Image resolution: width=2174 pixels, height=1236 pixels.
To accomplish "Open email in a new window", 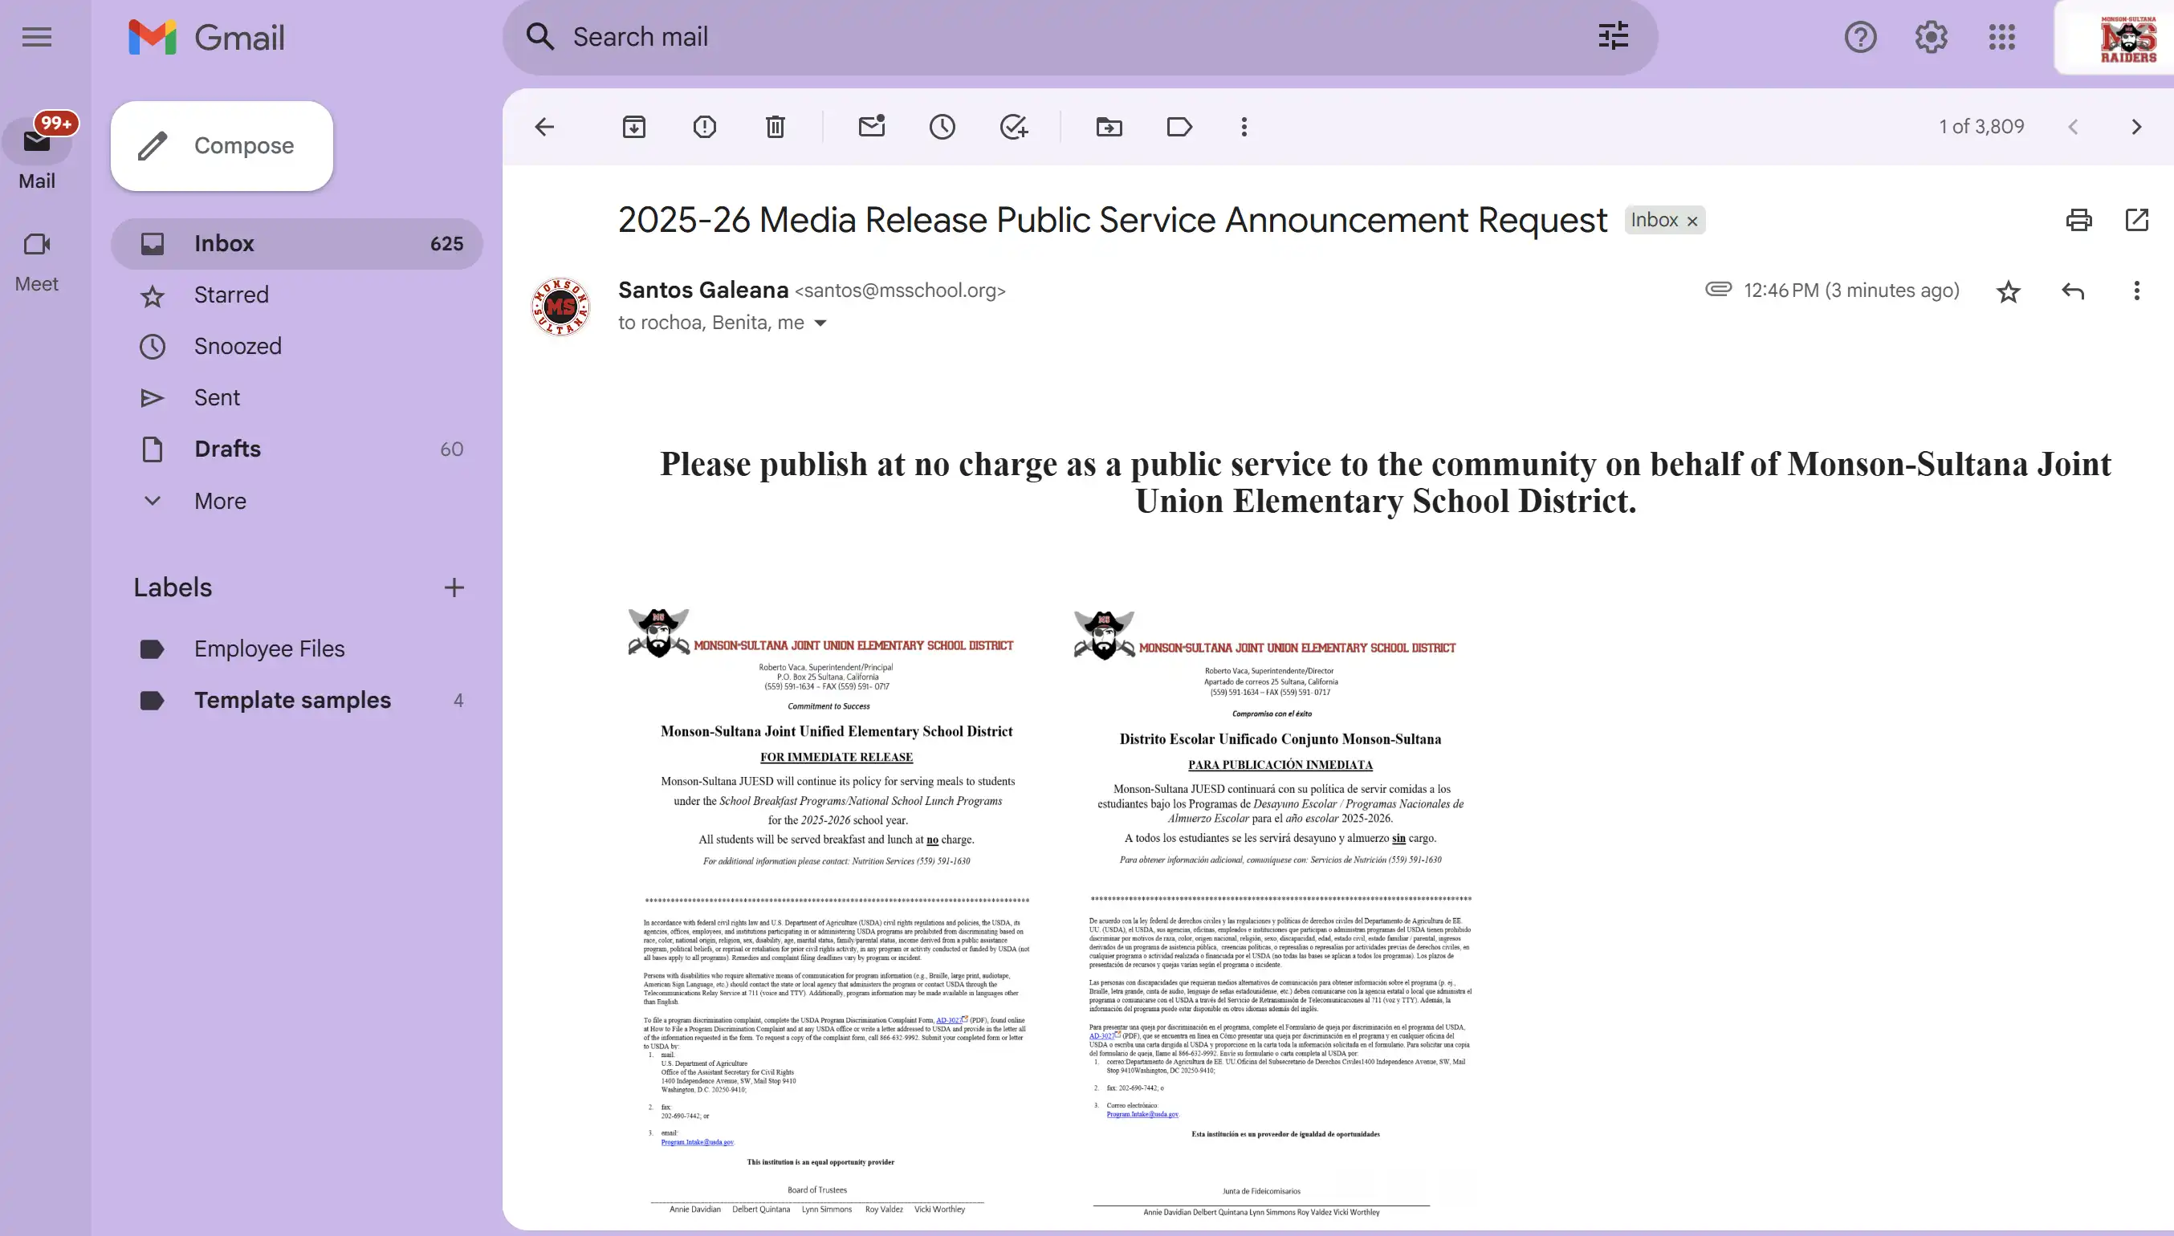I will coord(2136,220).
